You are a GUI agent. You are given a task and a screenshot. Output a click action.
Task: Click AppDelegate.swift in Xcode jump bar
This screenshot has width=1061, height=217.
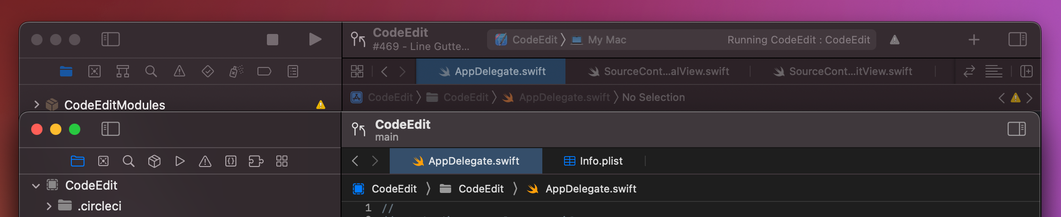(556, 97)
